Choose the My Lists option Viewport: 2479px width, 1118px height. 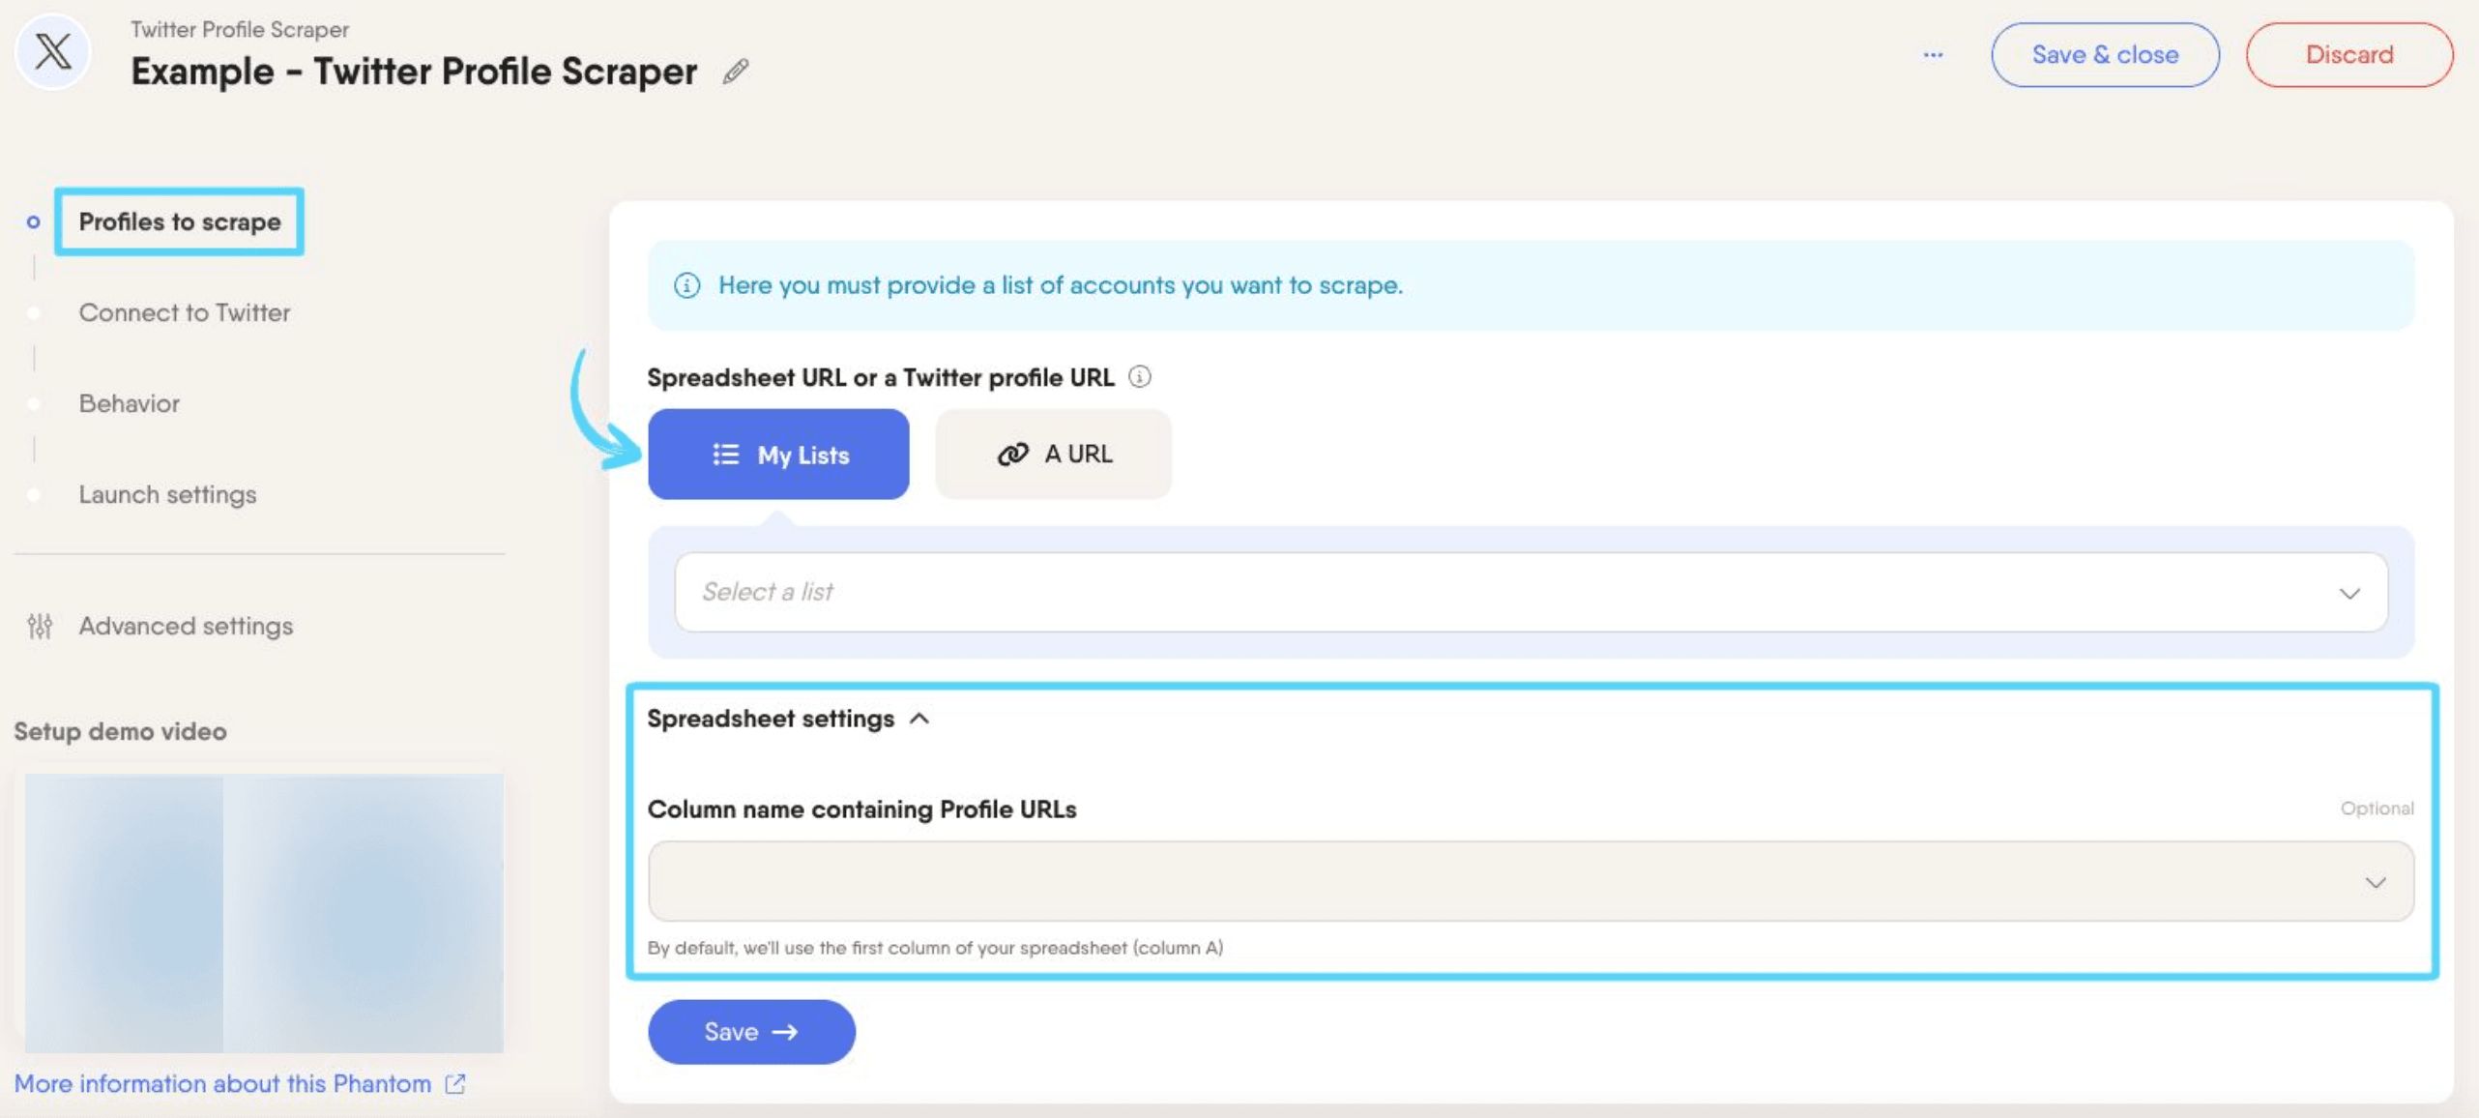pos(778,455)
